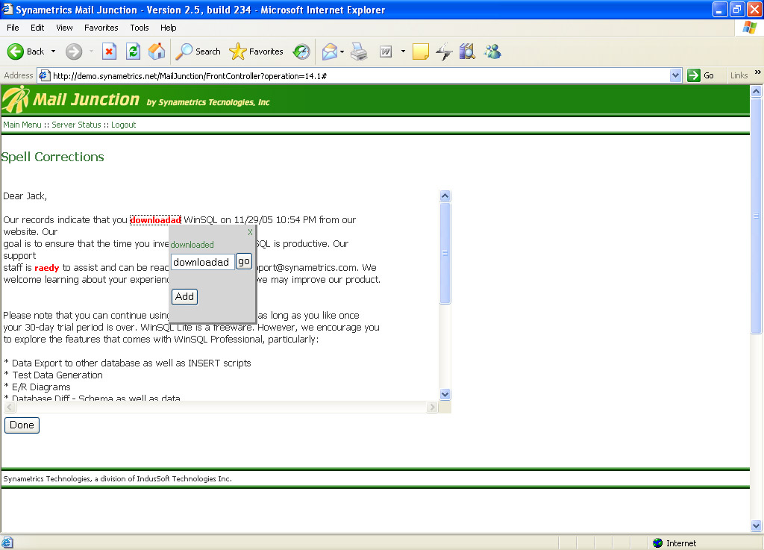Viewport: 764px width, 550px height.
Task: Open the Mail toolbar icon
Action: pyautogui.click(x=329, y=51)
